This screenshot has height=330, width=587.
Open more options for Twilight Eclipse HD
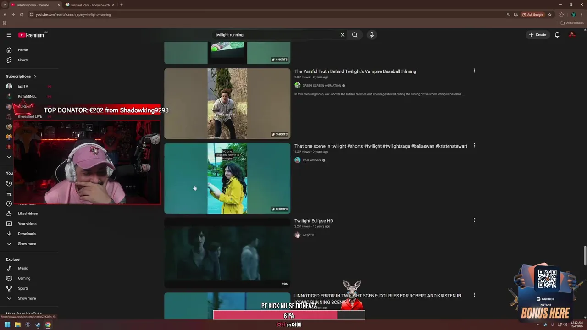click(x=474, y=220)
